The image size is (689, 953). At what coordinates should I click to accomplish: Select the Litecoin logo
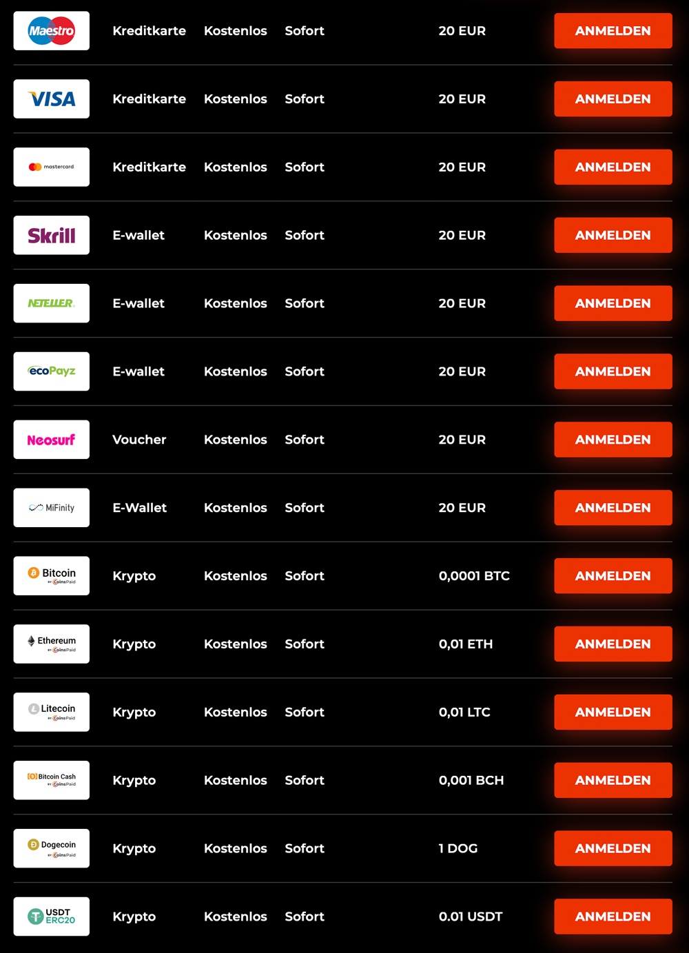click(52, 713)
